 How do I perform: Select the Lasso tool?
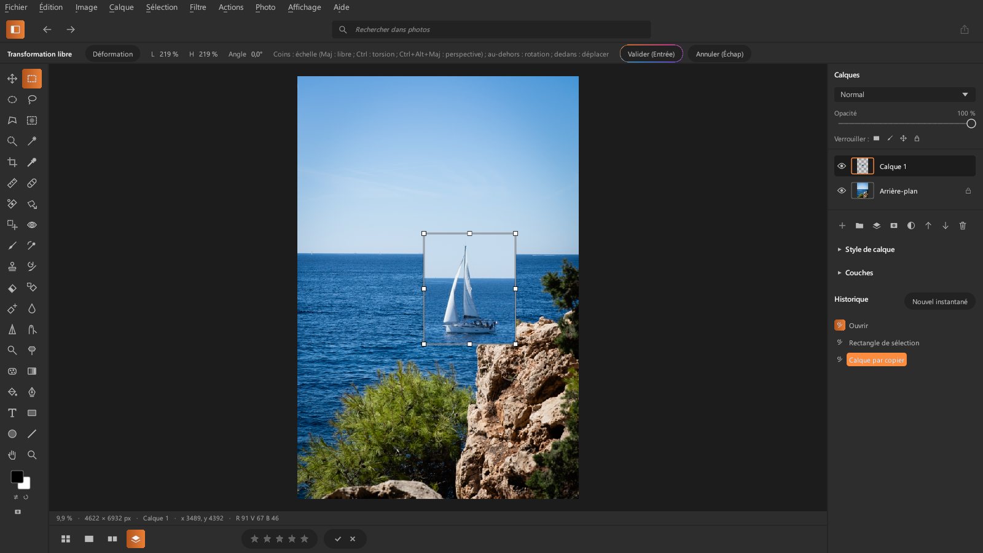tap(32, 100)
